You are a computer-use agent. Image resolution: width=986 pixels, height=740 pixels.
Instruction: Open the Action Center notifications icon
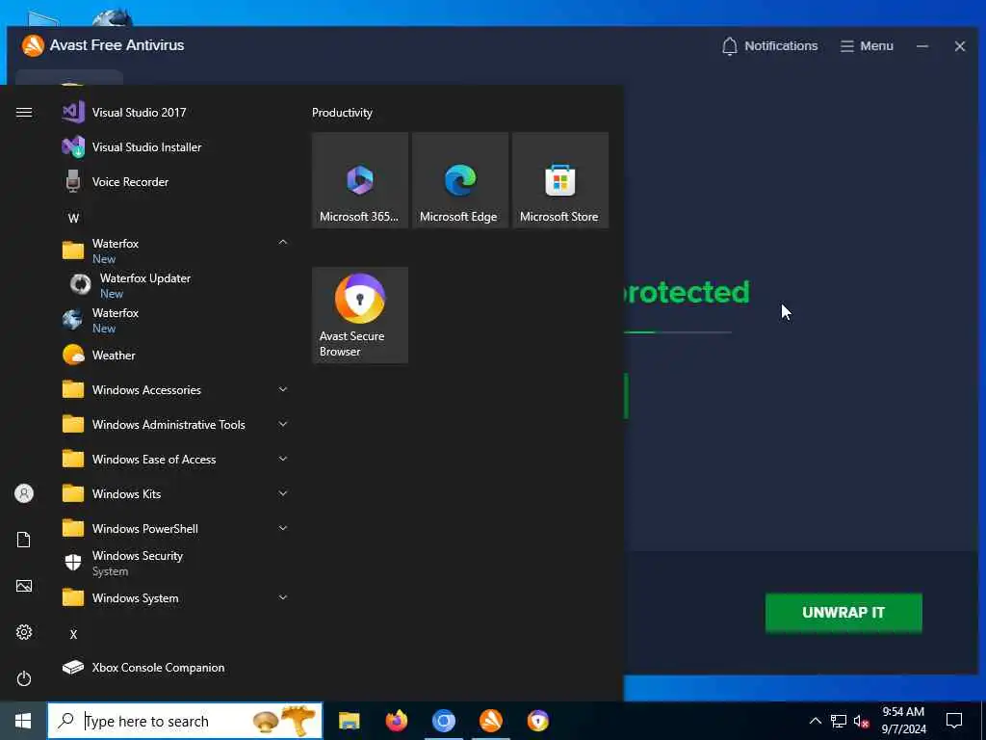point(954,721)
